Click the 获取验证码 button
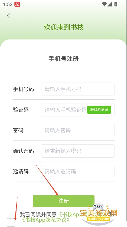Image resolution: width=127 pixels, height=227 pixels. [x=99, y=110]
